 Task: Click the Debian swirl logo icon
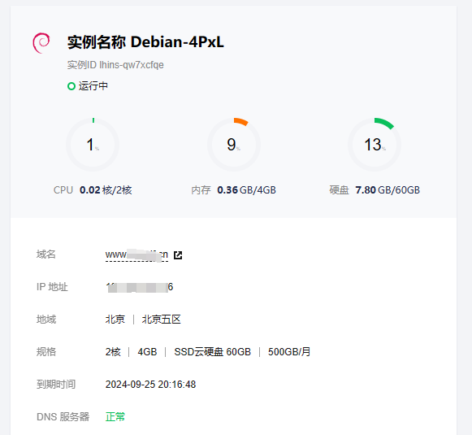41,43
